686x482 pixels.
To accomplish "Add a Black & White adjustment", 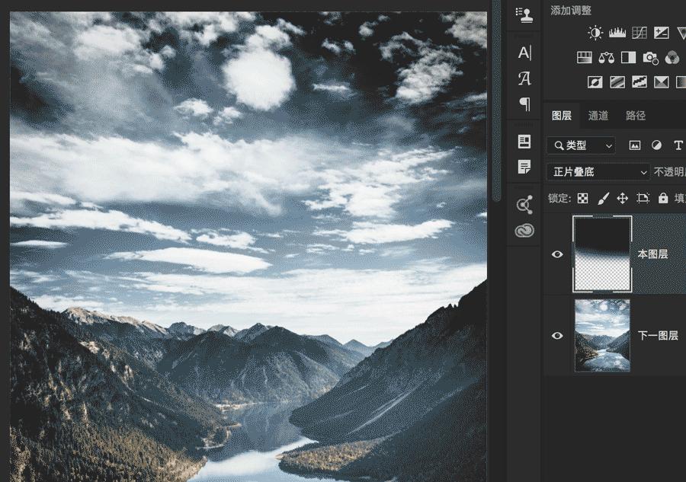I will [x=628, y=57].
